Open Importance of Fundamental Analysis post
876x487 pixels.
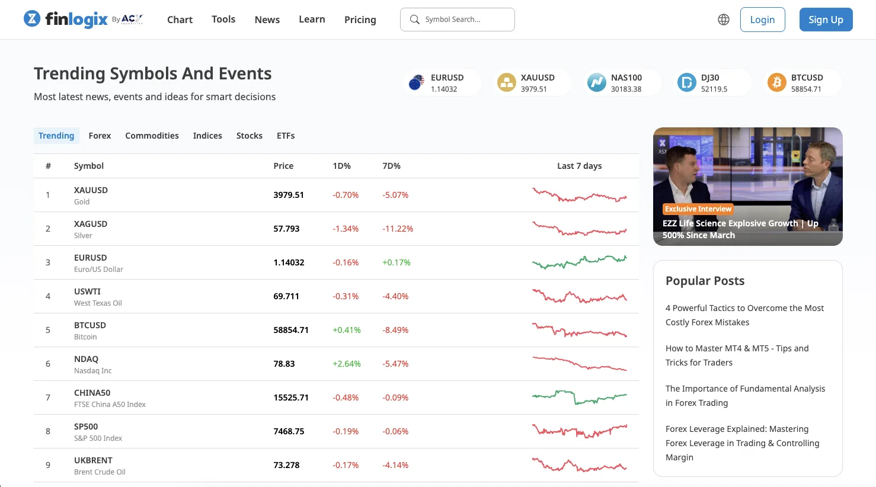coord(745,396)
